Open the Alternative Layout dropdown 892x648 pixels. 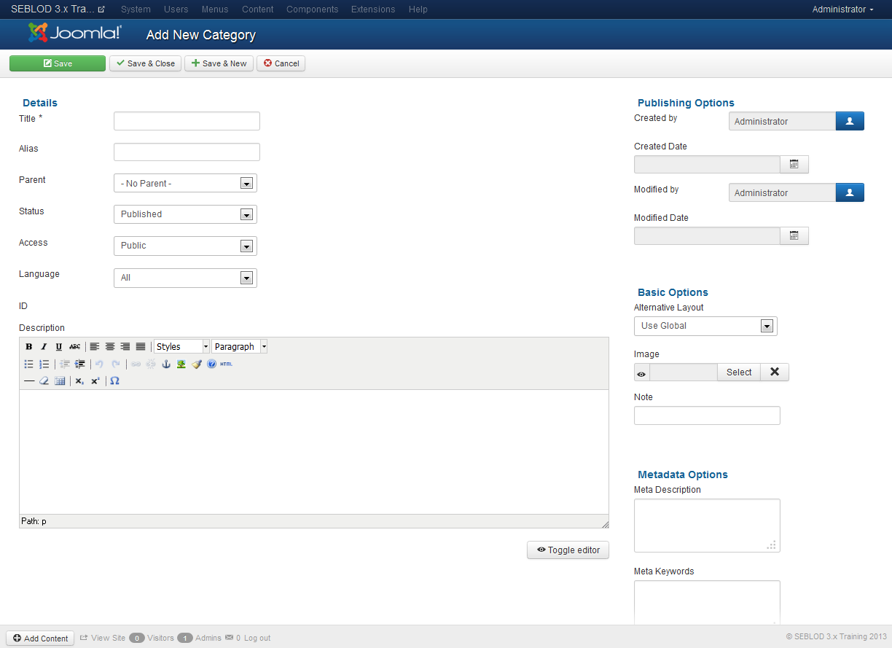[x=705, y=326]
